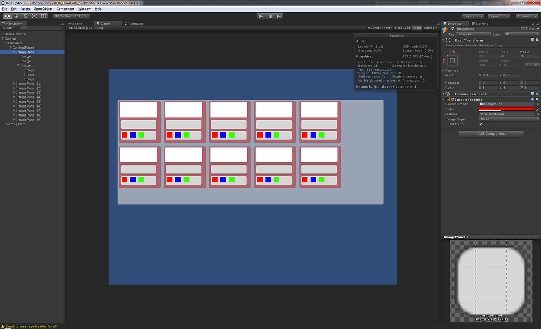Disable the Image (Script) component checkbox
This screenshot has width=541, height=329.
tap(452, 99)
